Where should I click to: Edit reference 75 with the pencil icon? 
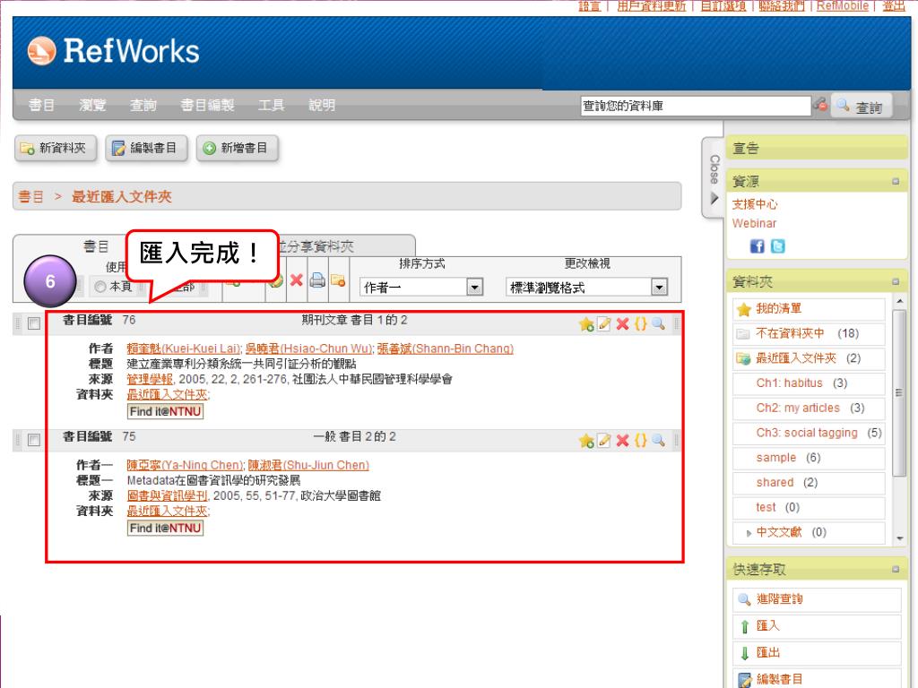604,440
